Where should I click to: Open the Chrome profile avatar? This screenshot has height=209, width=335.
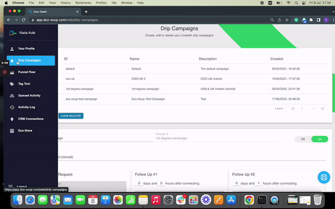coord(326,20)
